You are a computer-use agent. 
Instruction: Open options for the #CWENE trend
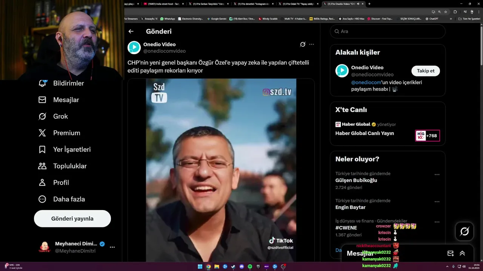point(437,222)
